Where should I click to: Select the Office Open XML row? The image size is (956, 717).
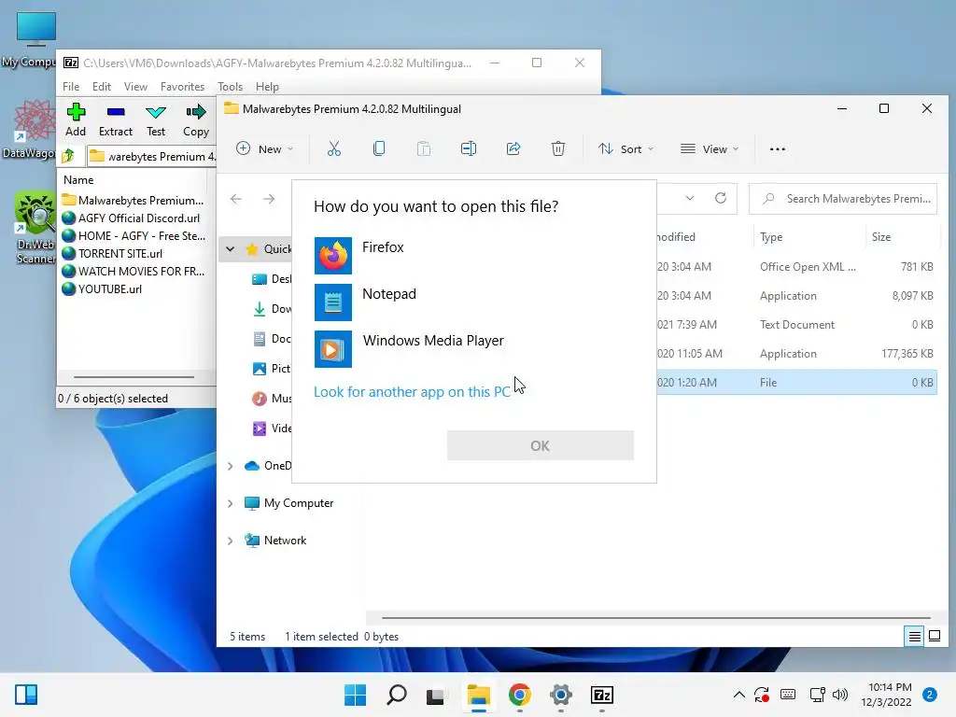pyautogui.click(x=796, y=266)
